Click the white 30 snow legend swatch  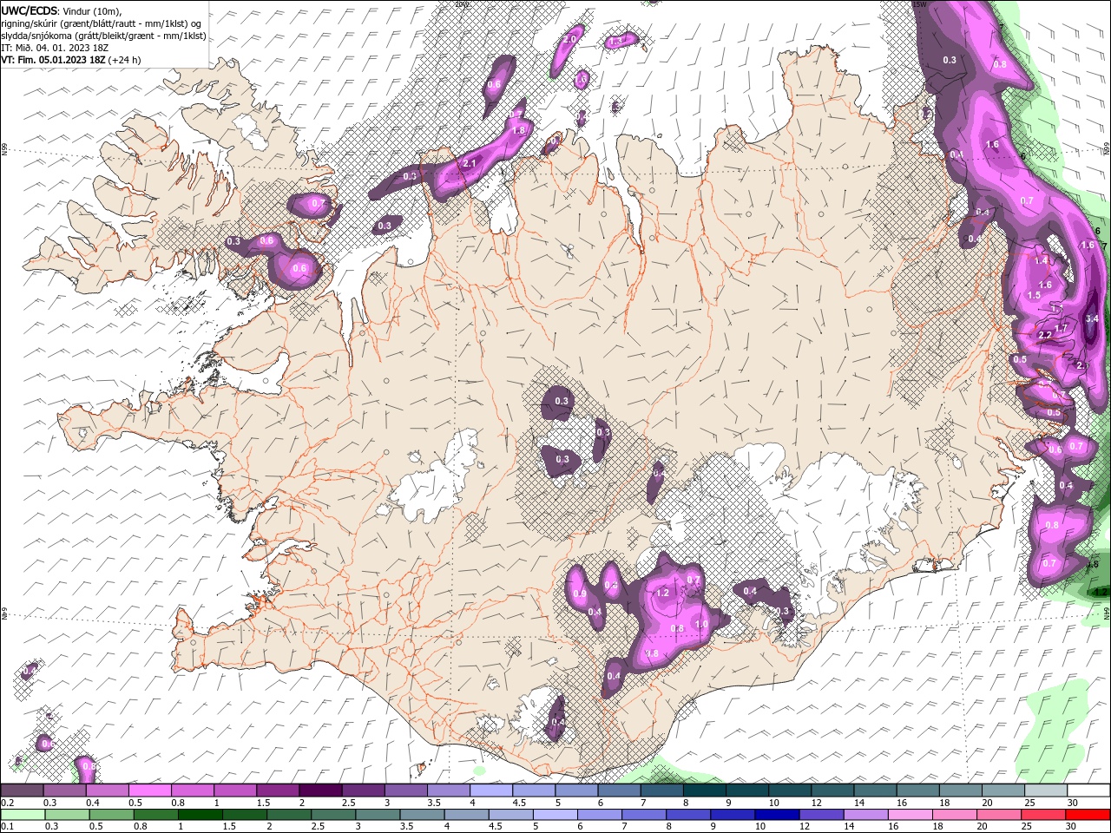click(x=1088, y=790)
